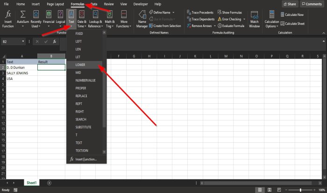
Task: Click the zoom out minus button
Action: [286, 190]
